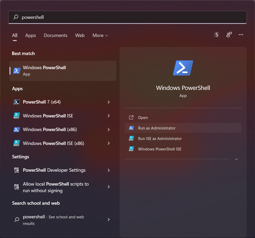Image resolution: width=255 pixels, height=238 pixels.
Task: Expand more actions with the down chevron
Action: (x=236, y=159)
